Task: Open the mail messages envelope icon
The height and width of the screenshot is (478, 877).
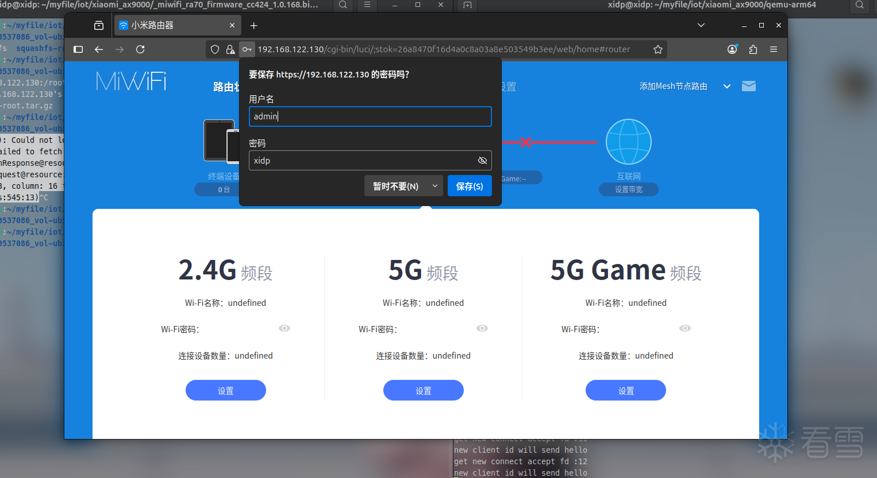Action: [x=749, y=86]
